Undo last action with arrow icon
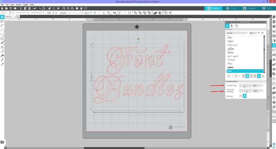The height and width of the screenshot is (149, 276). click(35, 8)
